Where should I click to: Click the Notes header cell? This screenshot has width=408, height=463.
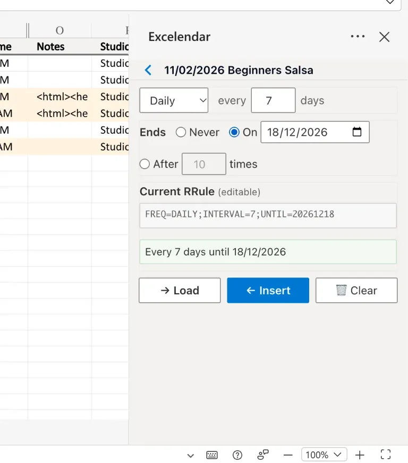point(59,46)
